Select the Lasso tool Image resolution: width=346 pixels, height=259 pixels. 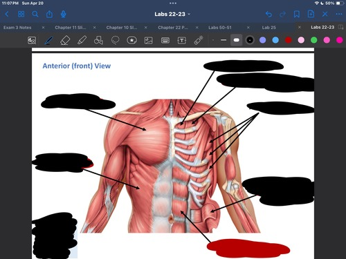[x=115, y=40]
